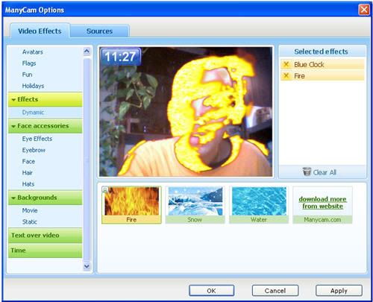Click scroll down arrow in category list
Image resolution: width=373 pixels, height=302 pixels.
click(x=87, y=266)
